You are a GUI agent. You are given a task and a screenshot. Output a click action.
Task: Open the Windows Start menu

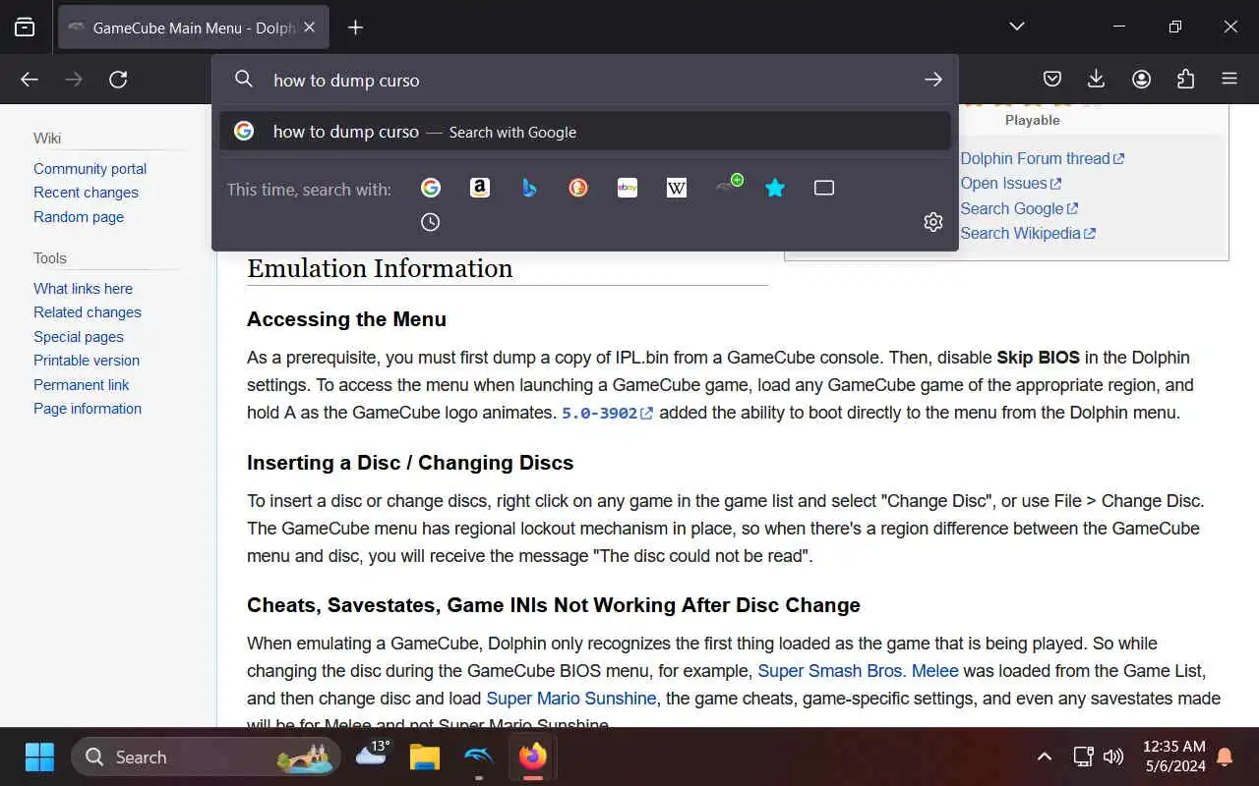39,757
